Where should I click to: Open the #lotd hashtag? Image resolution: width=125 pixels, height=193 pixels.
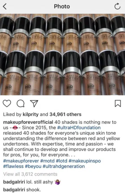coord(62,161)
